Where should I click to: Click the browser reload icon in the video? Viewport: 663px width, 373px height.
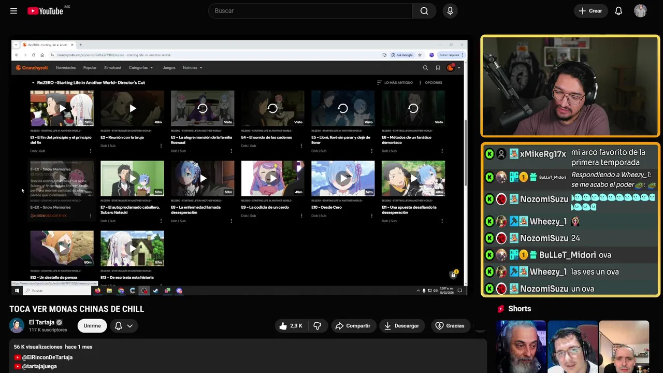click(34, 55)
